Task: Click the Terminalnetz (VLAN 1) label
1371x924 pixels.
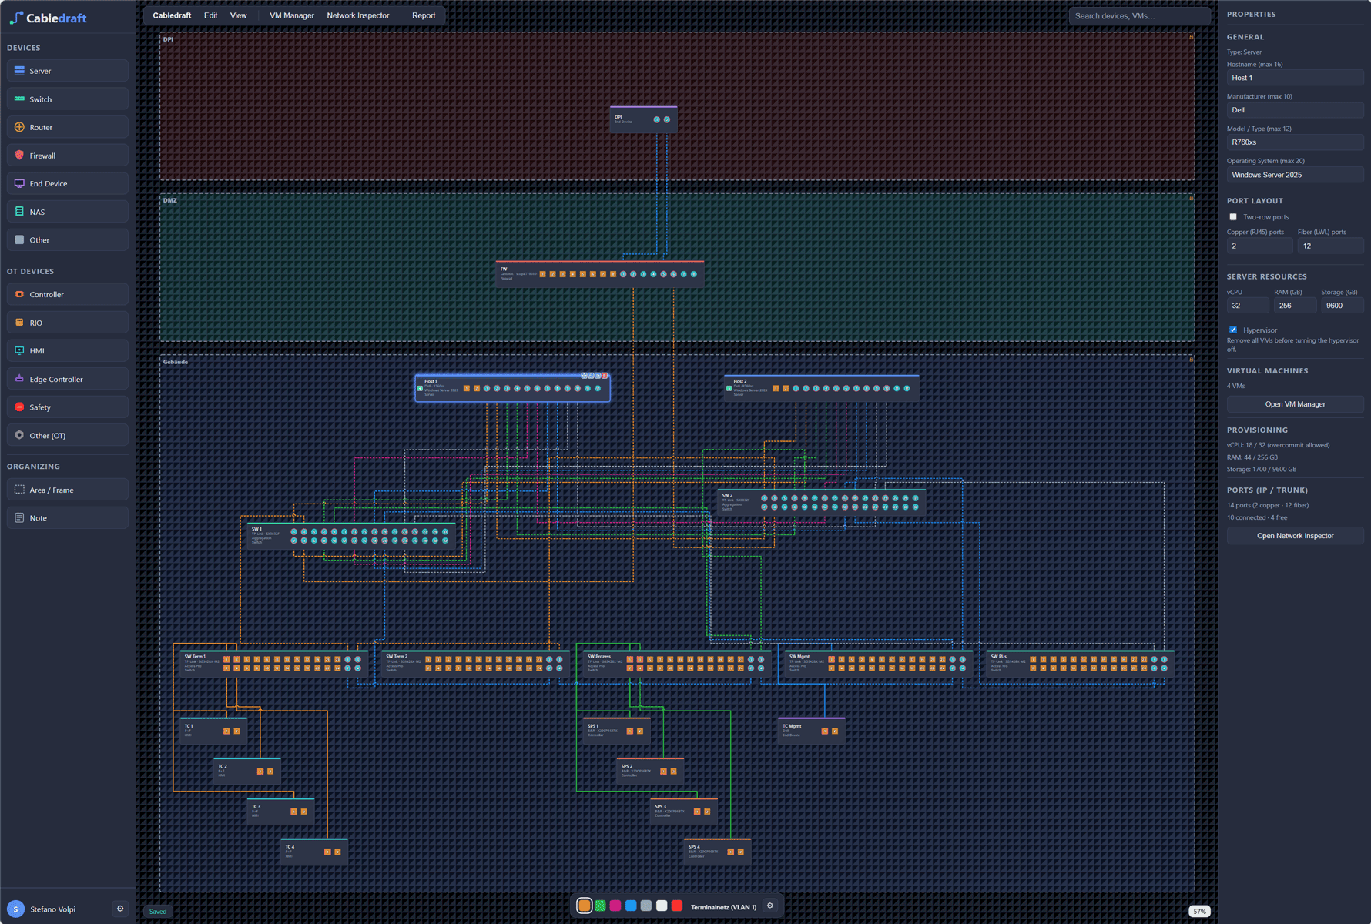Action: [x=723, y=907]
